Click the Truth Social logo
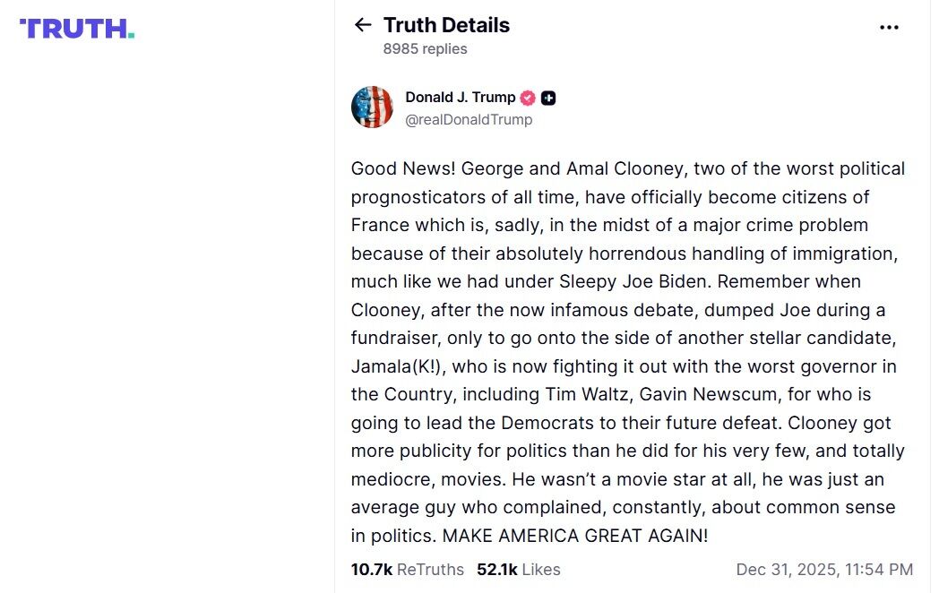This screenshot has height=593, width=939. pyautogui.click(x=77, y=29)
